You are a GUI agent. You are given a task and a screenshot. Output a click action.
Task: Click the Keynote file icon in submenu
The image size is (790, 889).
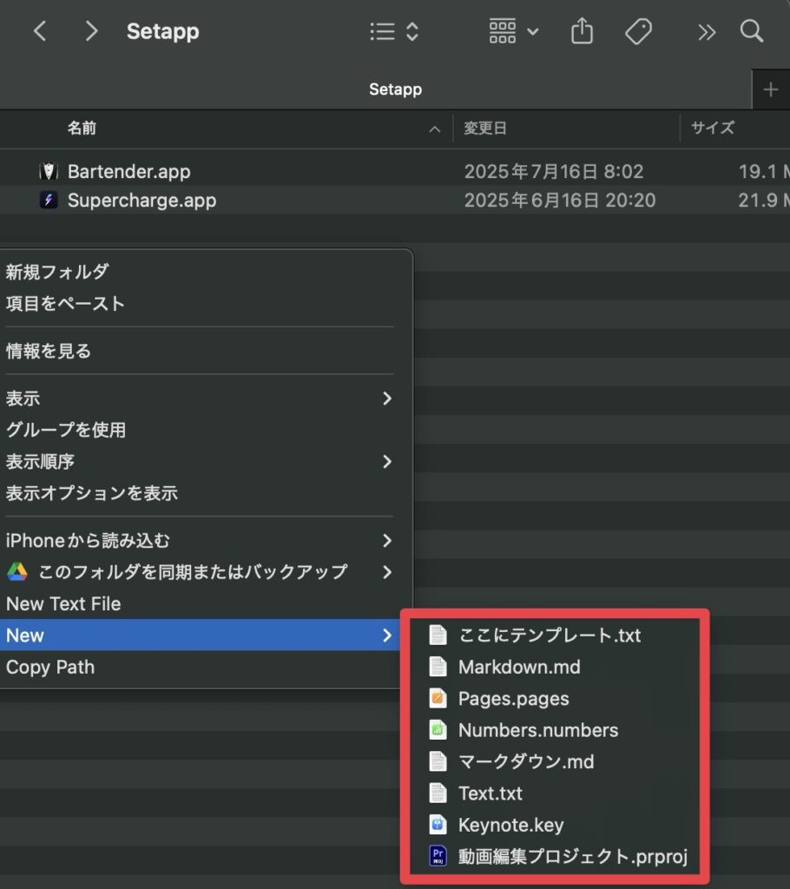tap(438, 825)
